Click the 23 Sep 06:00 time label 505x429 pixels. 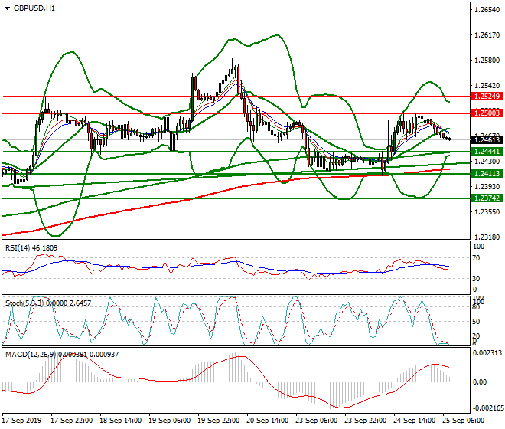[x=316, y=421]
